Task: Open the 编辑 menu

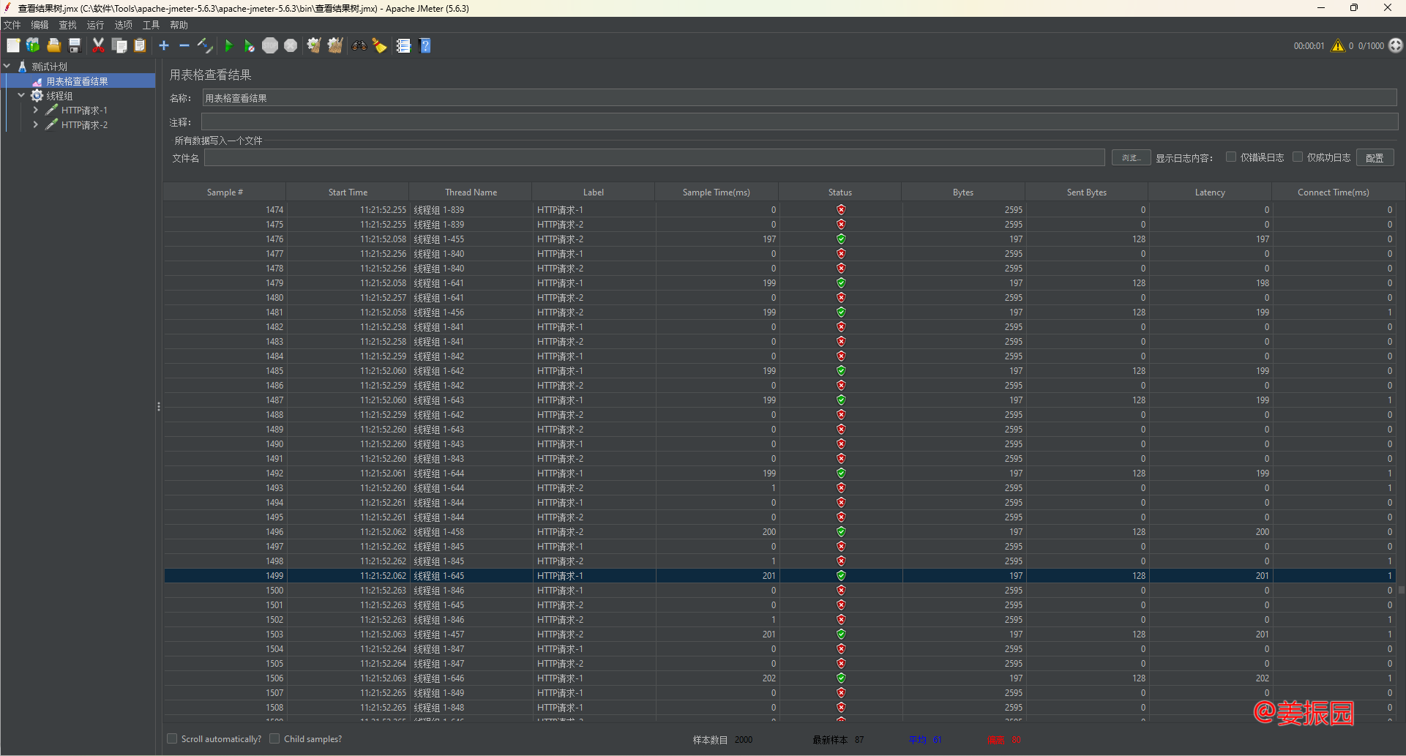Action: coord(40,25)
